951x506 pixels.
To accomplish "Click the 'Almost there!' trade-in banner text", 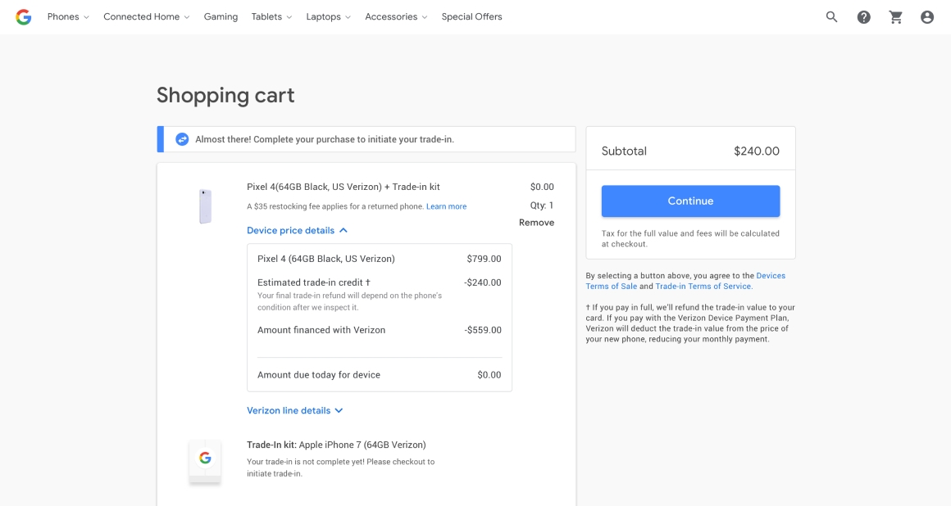I will click(x=325, y=139).
